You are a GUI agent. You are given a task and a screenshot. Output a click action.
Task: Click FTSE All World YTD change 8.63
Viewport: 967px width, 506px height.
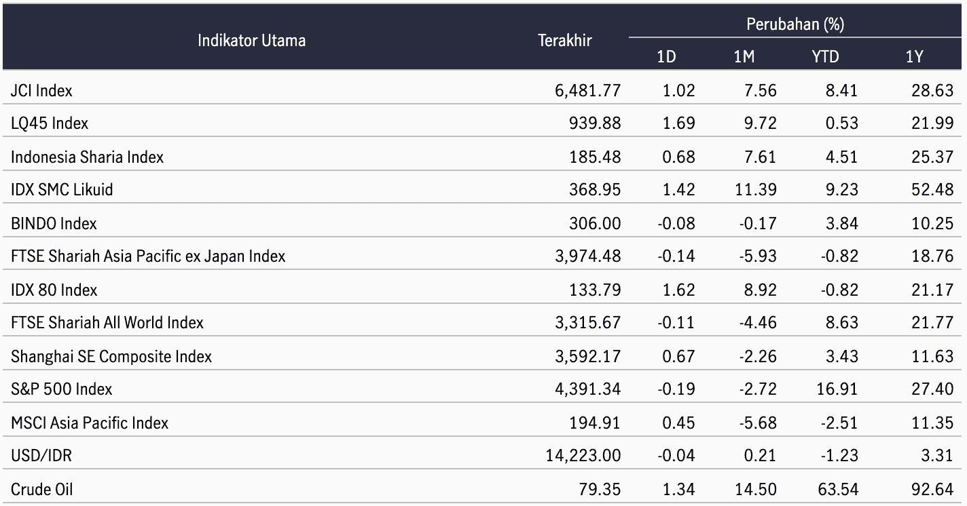pos(841,323)
